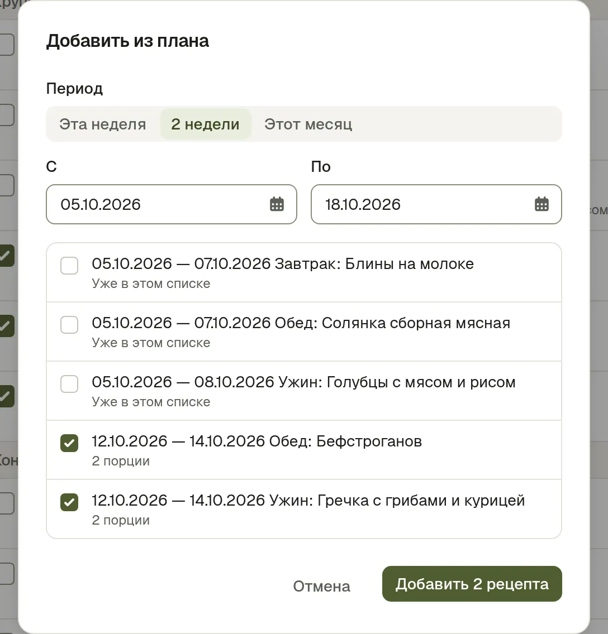608x634 pixels.
Task: Click the Добавить 2 рецепта button
Action: click(472, 584)
